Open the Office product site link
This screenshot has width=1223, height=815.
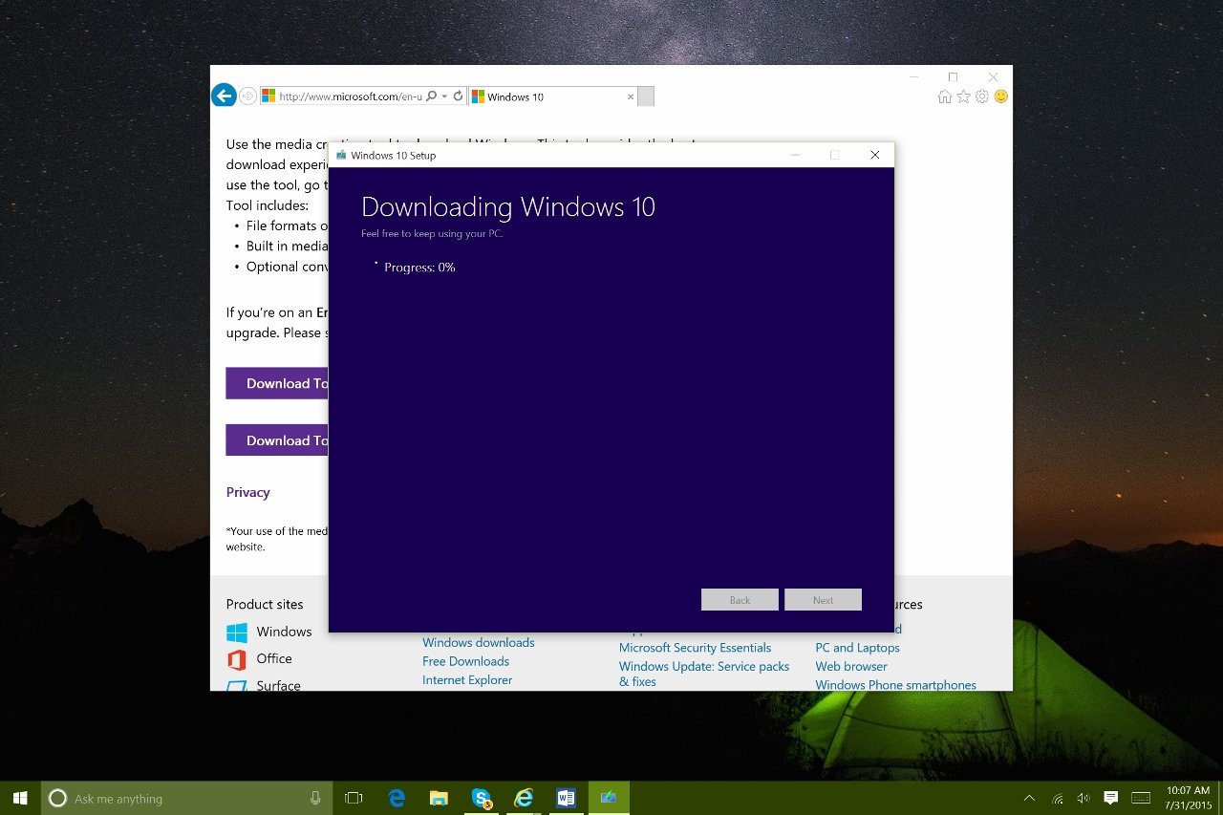(274, 658)
